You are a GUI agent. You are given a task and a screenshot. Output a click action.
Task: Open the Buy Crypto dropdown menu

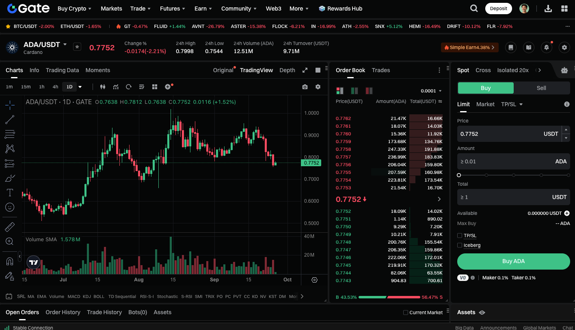pos(74,9)
